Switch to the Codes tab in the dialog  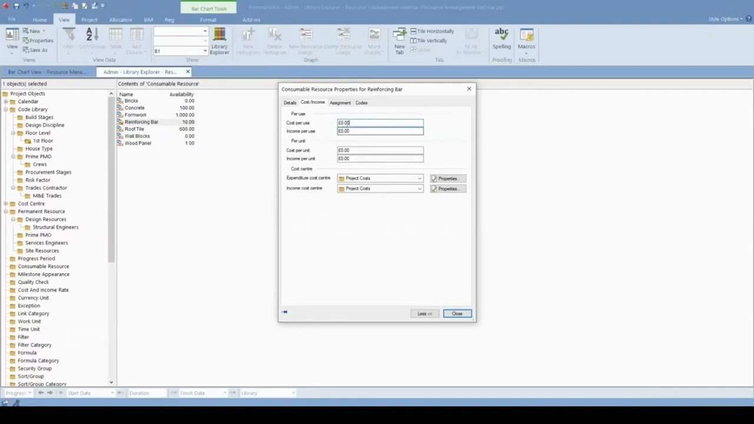point(361,102)
